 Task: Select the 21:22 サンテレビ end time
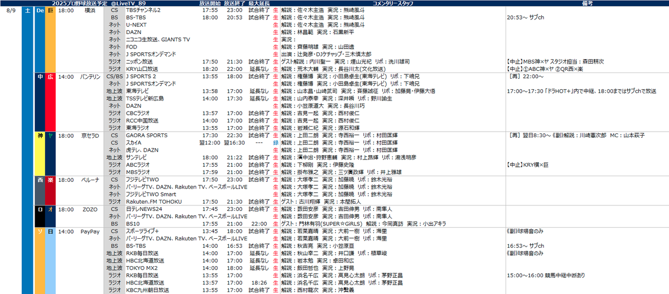234,157
